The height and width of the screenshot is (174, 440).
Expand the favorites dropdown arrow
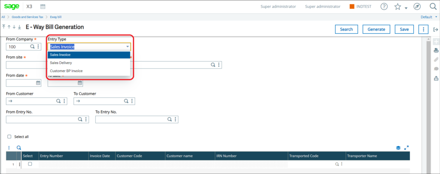coord(406,9)
